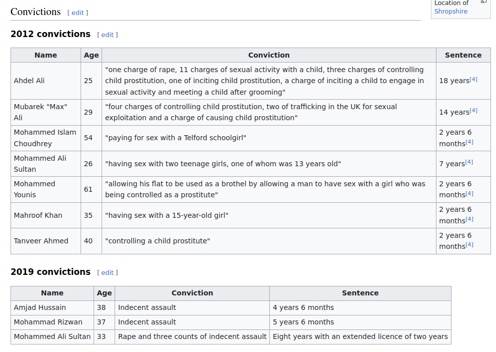Select the name cell Mahroof Khan
Image resolution: width=496 pixels, height=352 pixels.
point(46,215)
